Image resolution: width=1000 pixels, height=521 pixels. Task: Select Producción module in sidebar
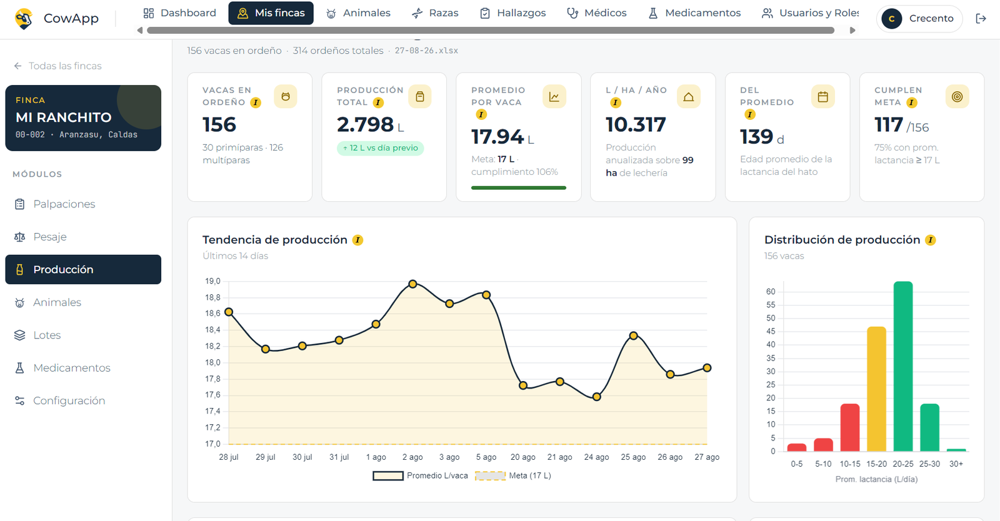(x=83, y=269)
